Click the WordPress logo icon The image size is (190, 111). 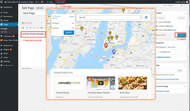[2, 2]
